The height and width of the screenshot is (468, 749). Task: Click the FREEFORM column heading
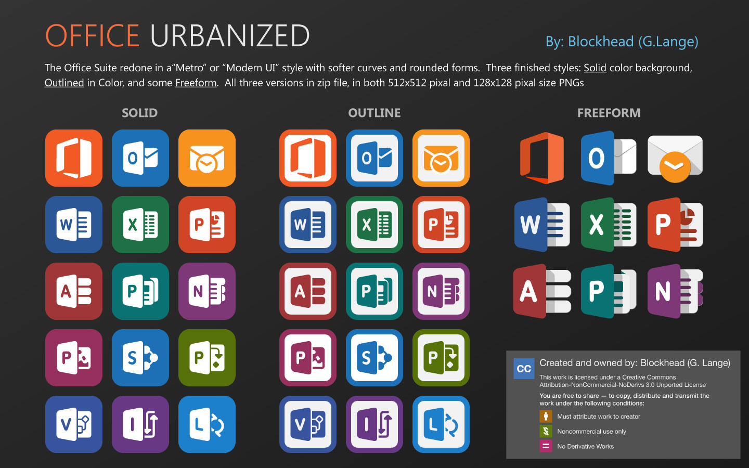[609, 113]
